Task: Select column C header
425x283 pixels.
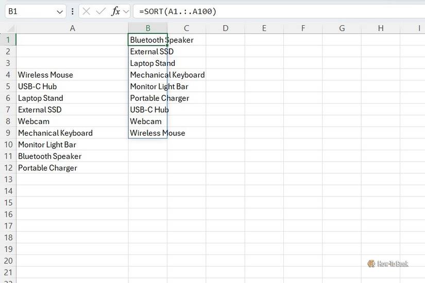Action: tap(186, 28)
